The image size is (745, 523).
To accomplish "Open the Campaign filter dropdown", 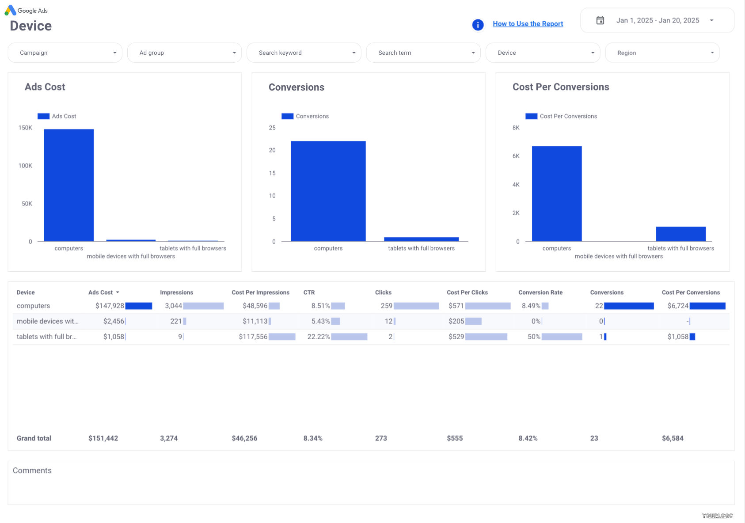I will point(65,53).
